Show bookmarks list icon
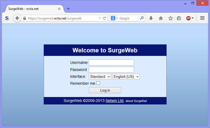The height and width of the screenshot is (128, 210). tap(179, 18)
